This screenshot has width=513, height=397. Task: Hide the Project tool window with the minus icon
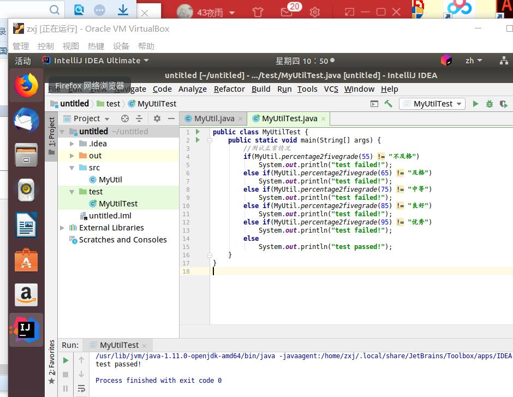[171, 118]
